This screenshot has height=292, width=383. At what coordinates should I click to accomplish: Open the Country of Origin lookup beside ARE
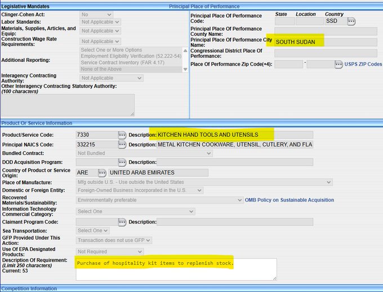pyautogui.click(x=102, y=172)
